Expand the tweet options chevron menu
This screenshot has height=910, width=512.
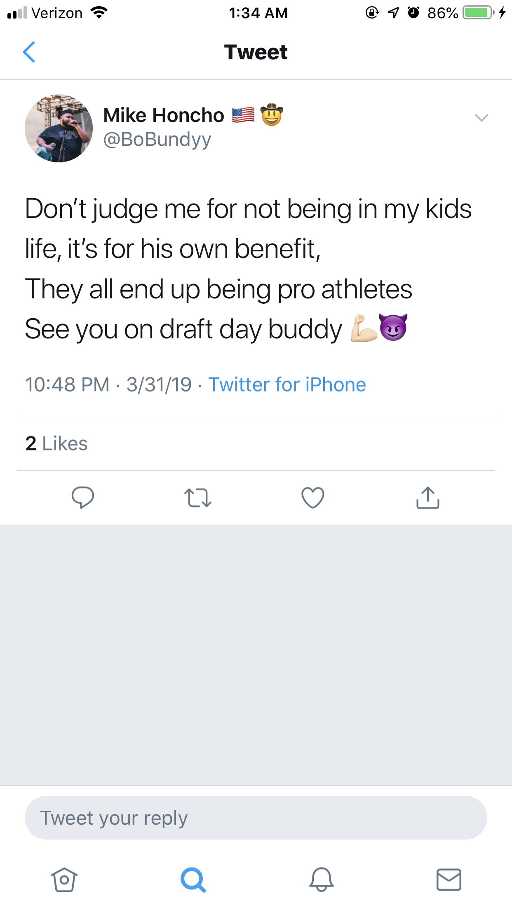(481, 118)
